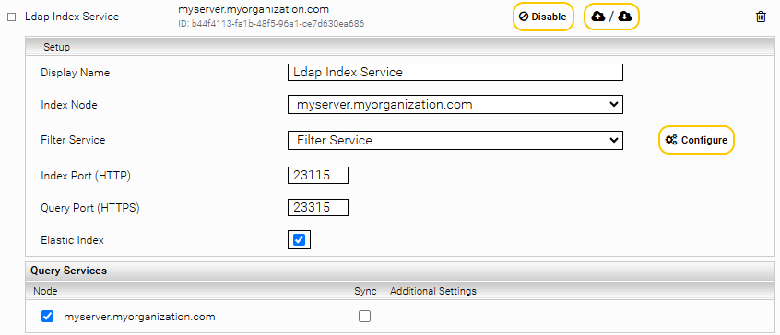The image size is (780, 335).
Task: Delete the service with the trash icon
Action: (761, 17)
